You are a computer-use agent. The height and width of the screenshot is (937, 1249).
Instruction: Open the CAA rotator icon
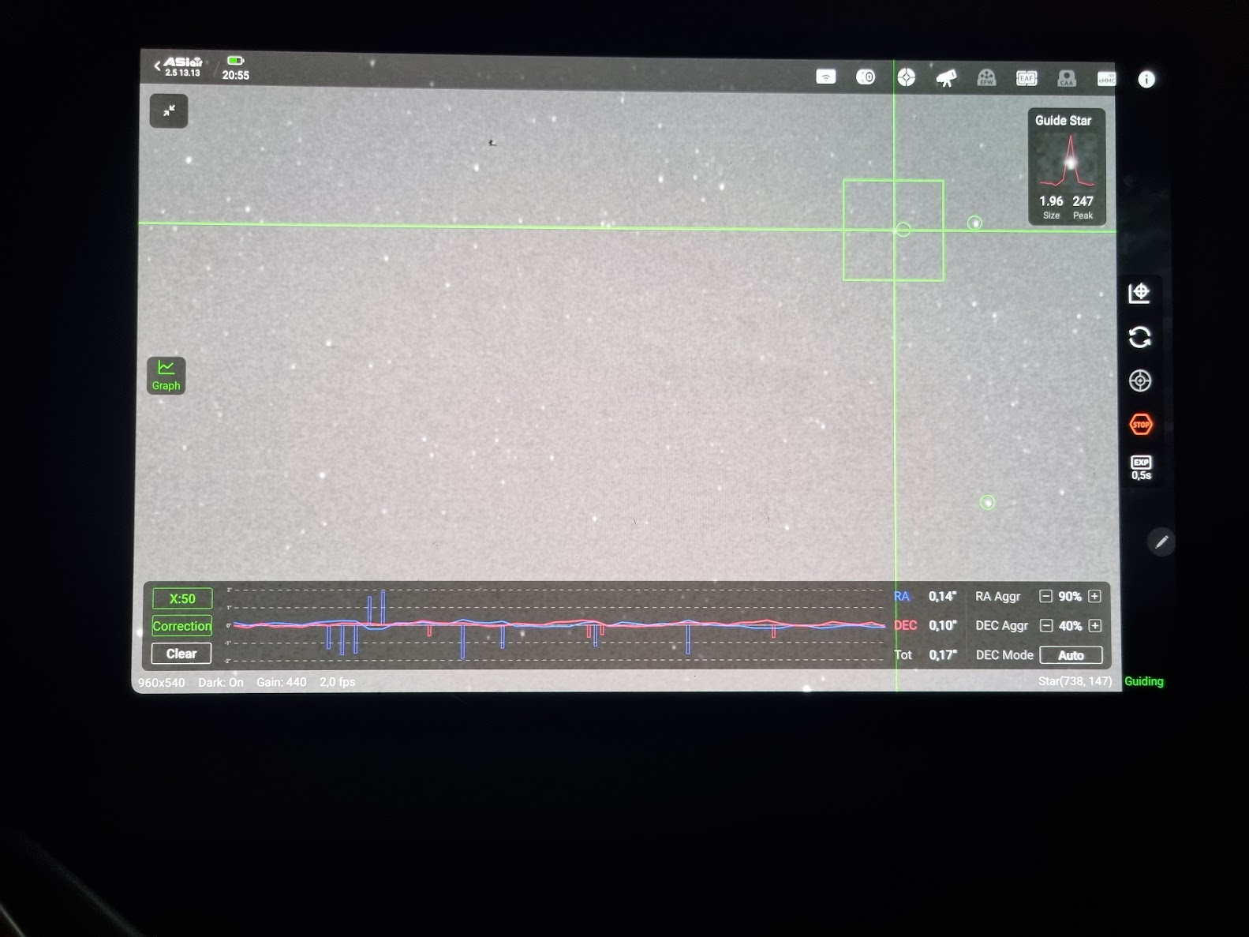1067,78
